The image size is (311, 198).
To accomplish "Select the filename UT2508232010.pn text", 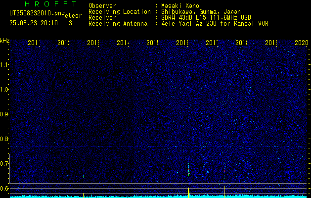I will coord(35,13).
